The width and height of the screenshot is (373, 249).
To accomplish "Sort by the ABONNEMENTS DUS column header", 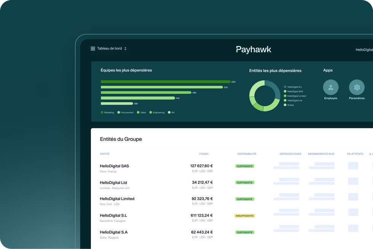I will coord(321,154).
